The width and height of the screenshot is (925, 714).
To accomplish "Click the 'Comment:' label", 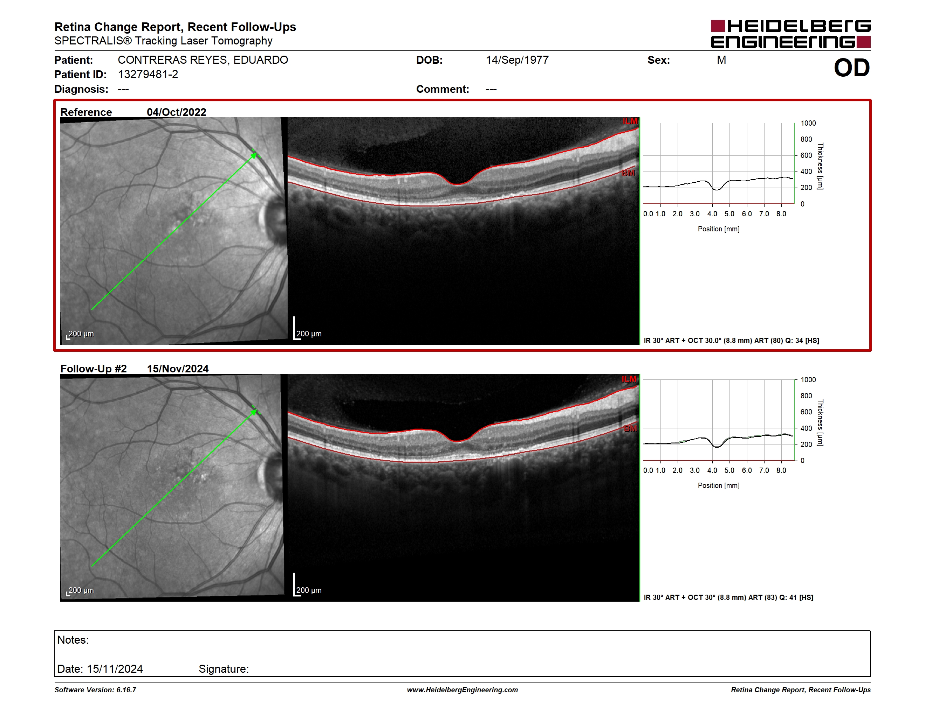I will point(443,89).
